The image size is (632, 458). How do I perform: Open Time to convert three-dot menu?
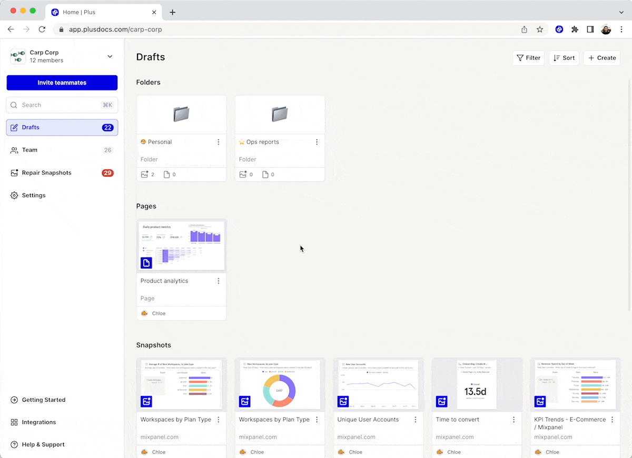tap(514, 420)
